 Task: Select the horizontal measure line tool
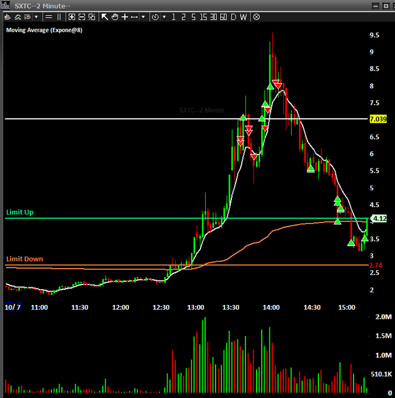pyautogui.click(x=134, y=17)
